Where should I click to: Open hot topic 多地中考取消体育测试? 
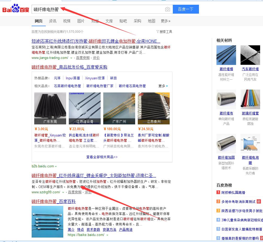pyautogui.click(x=238, y=202)
